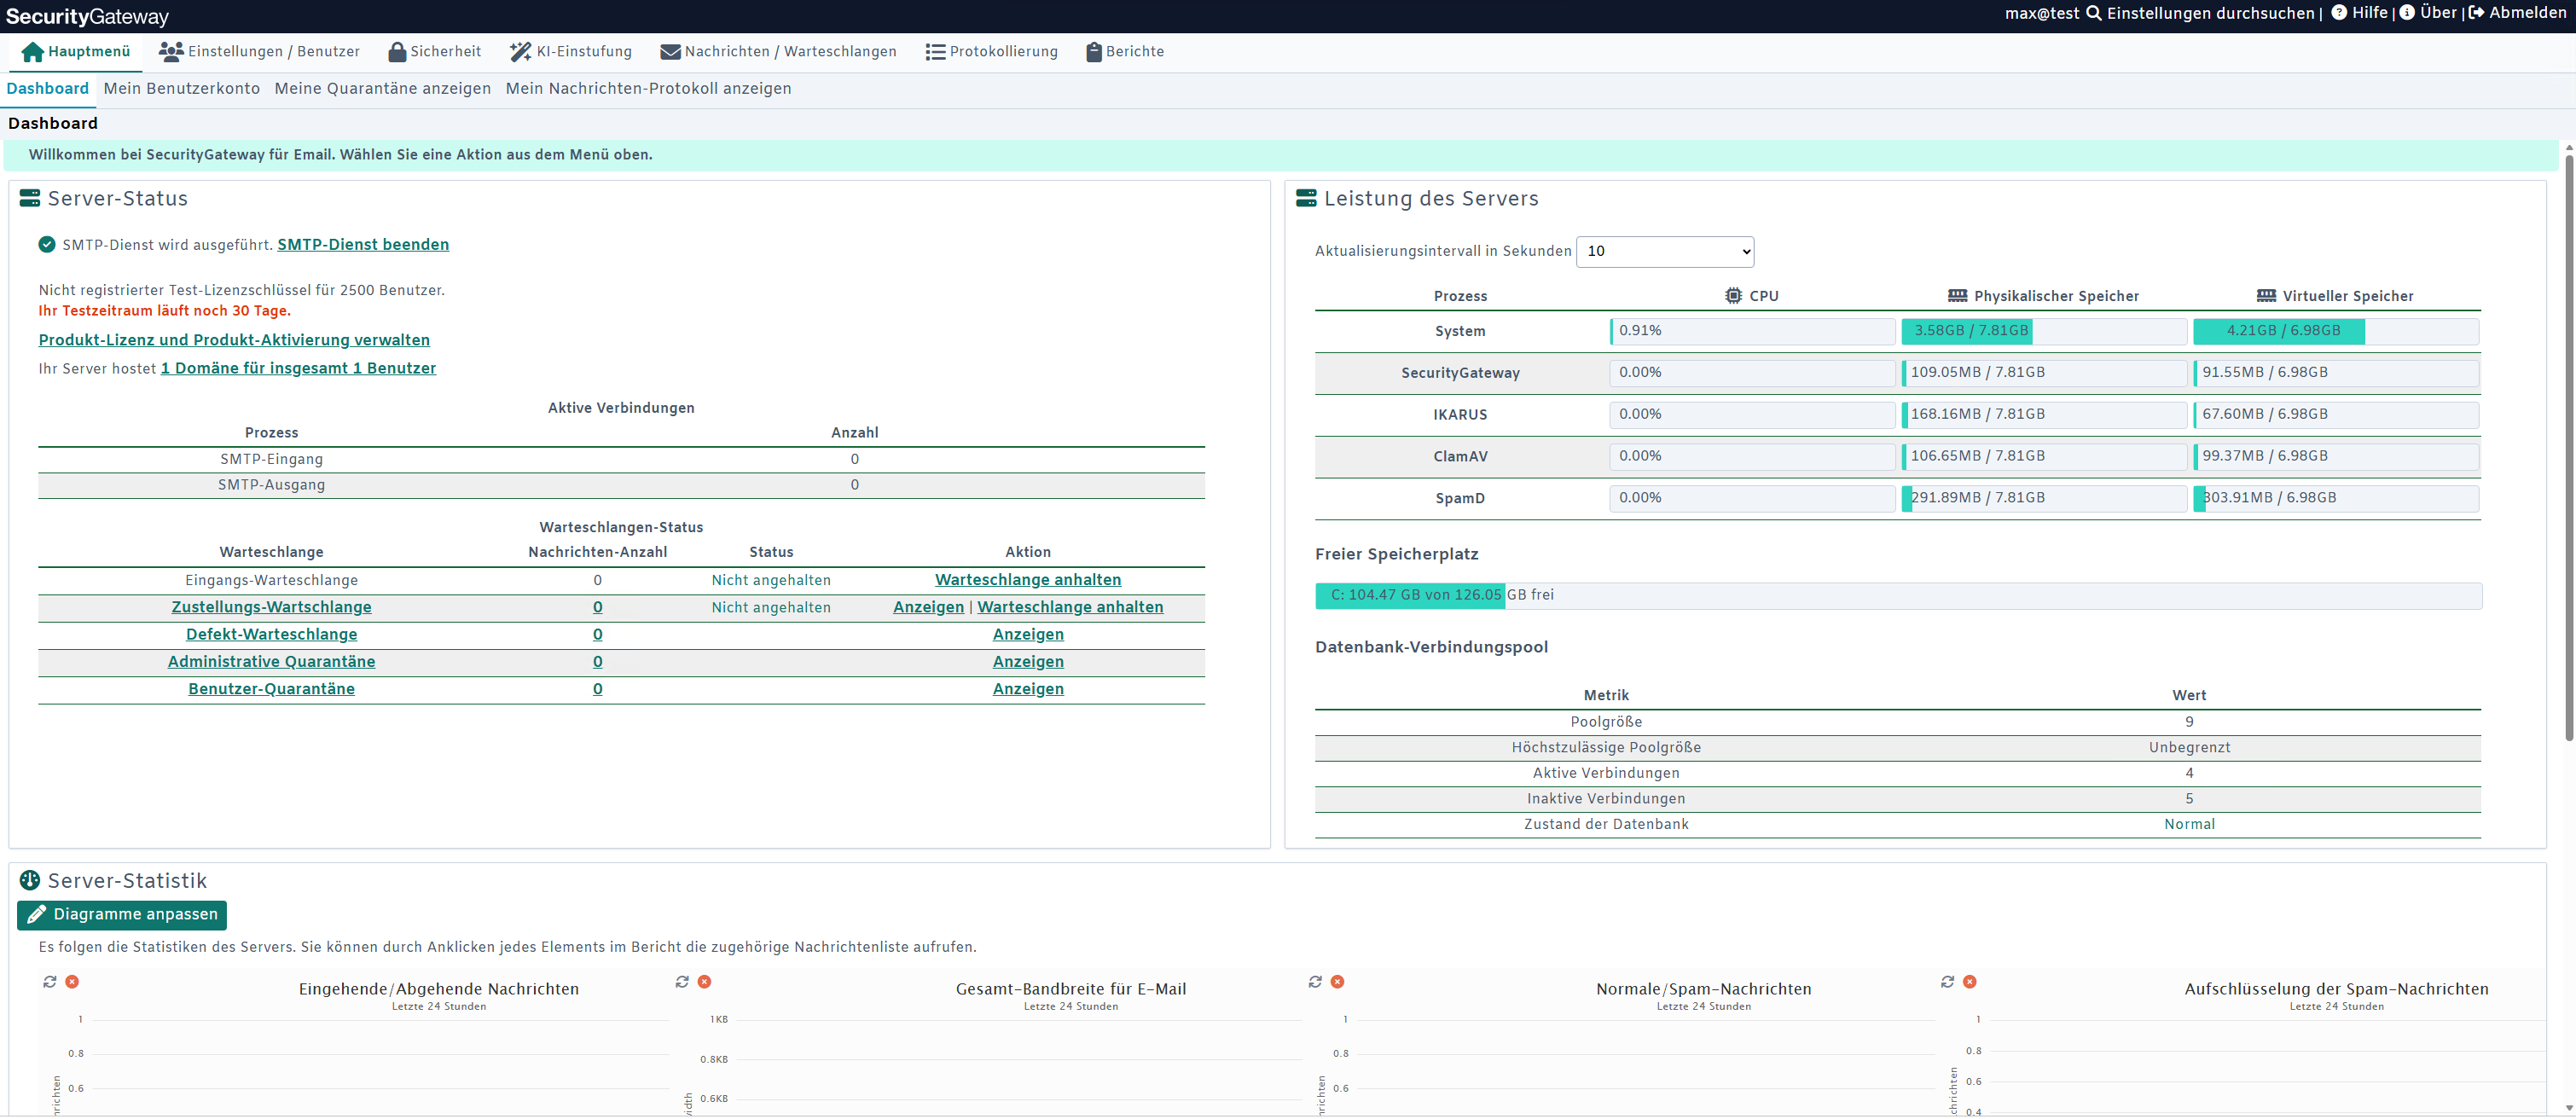2576x1119 pixels.
Task: Open the Sicherheit menu
Action: (435, 52)
